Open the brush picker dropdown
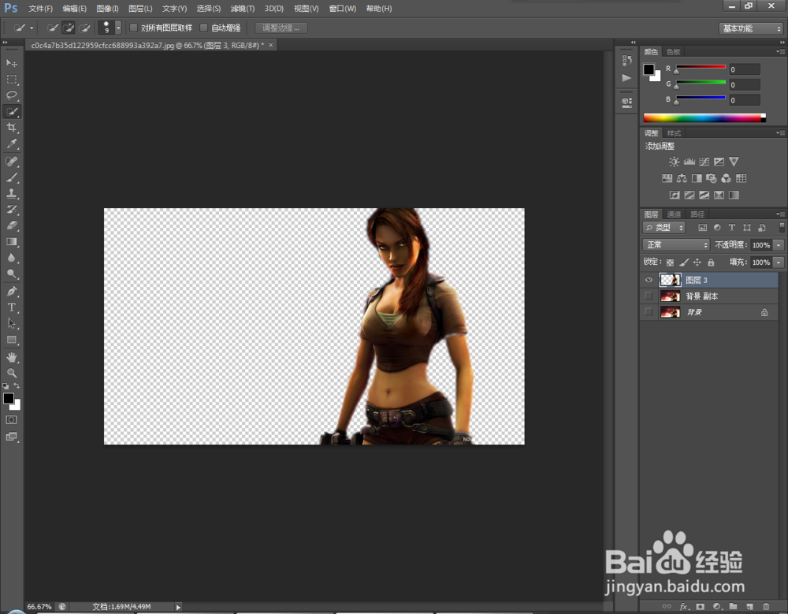788x614 pixels. (118, 28)
